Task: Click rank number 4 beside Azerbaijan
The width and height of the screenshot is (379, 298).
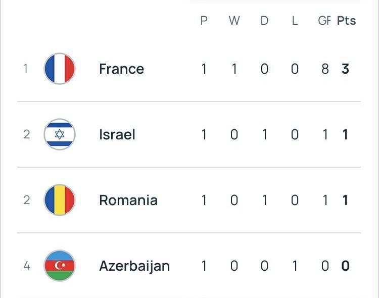Action: tap(26, 266)
